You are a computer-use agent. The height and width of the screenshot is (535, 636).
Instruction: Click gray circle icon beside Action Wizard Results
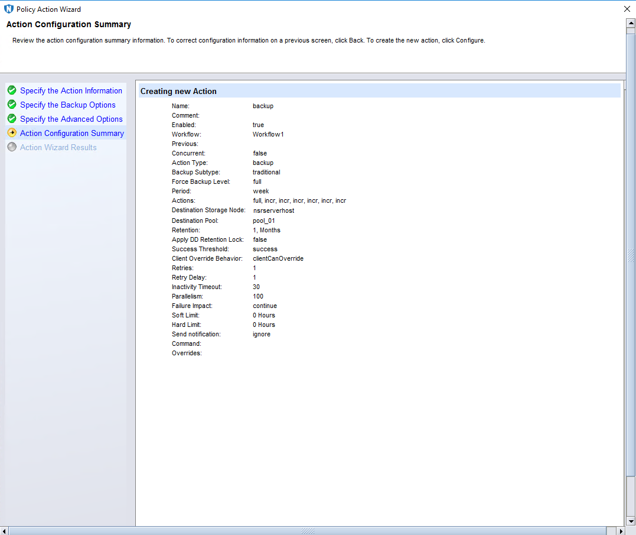tap(12, 147)
